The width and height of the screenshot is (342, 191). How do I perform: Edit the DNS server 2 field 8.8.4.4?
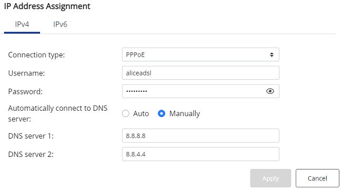tap(200, 154)
